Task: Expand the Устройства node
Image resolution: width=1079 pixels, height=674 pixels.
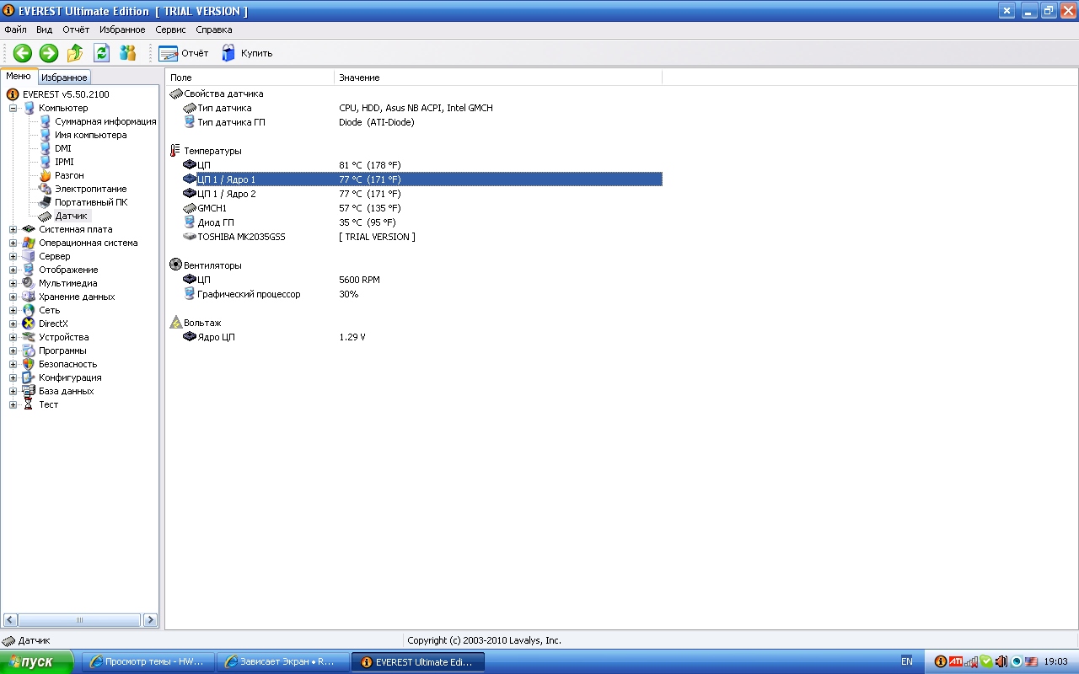Action: click(13, 337)
